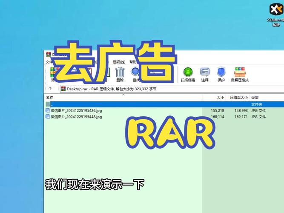Screen dimensions: 284x213
Task: Go up one level with arrow button
Action: click(50, 89)
